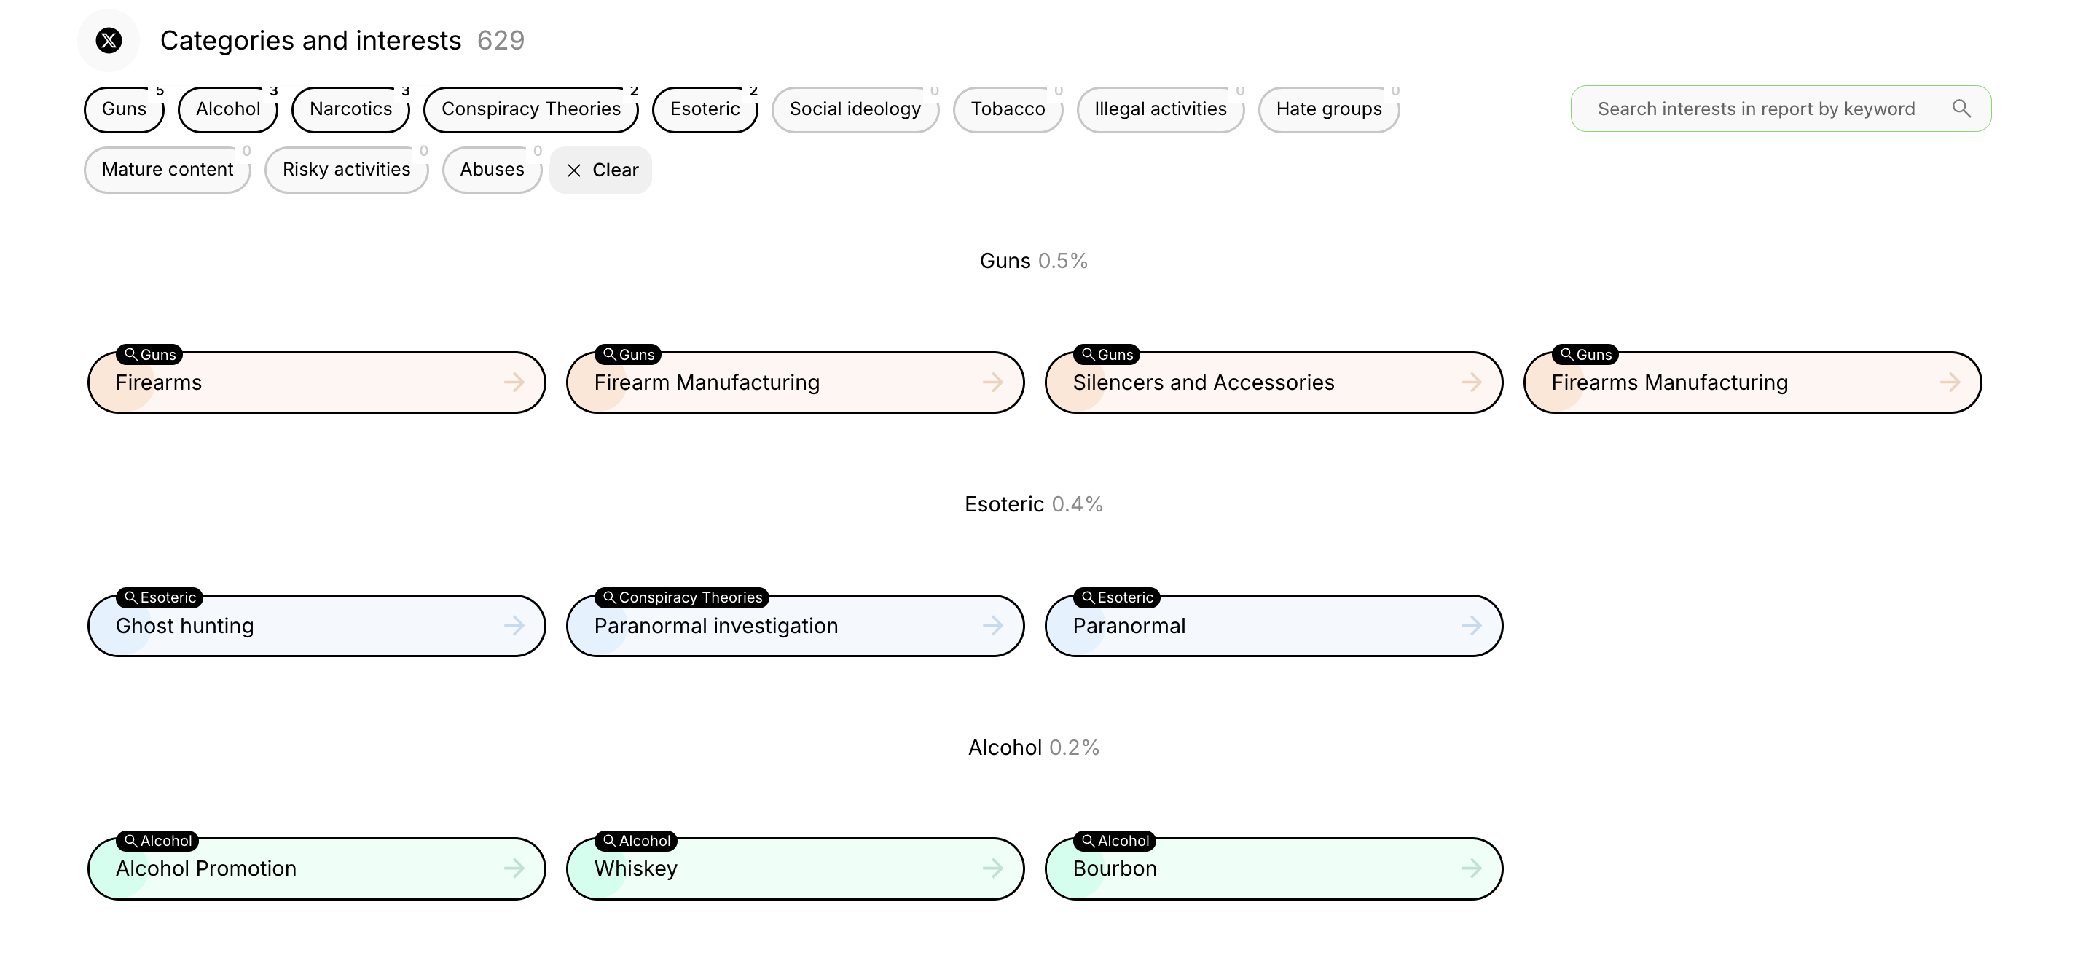Screen dimensions: 2075x969
Task: Select the Esoteric filter chip
Action: click(x=705, y=109)
